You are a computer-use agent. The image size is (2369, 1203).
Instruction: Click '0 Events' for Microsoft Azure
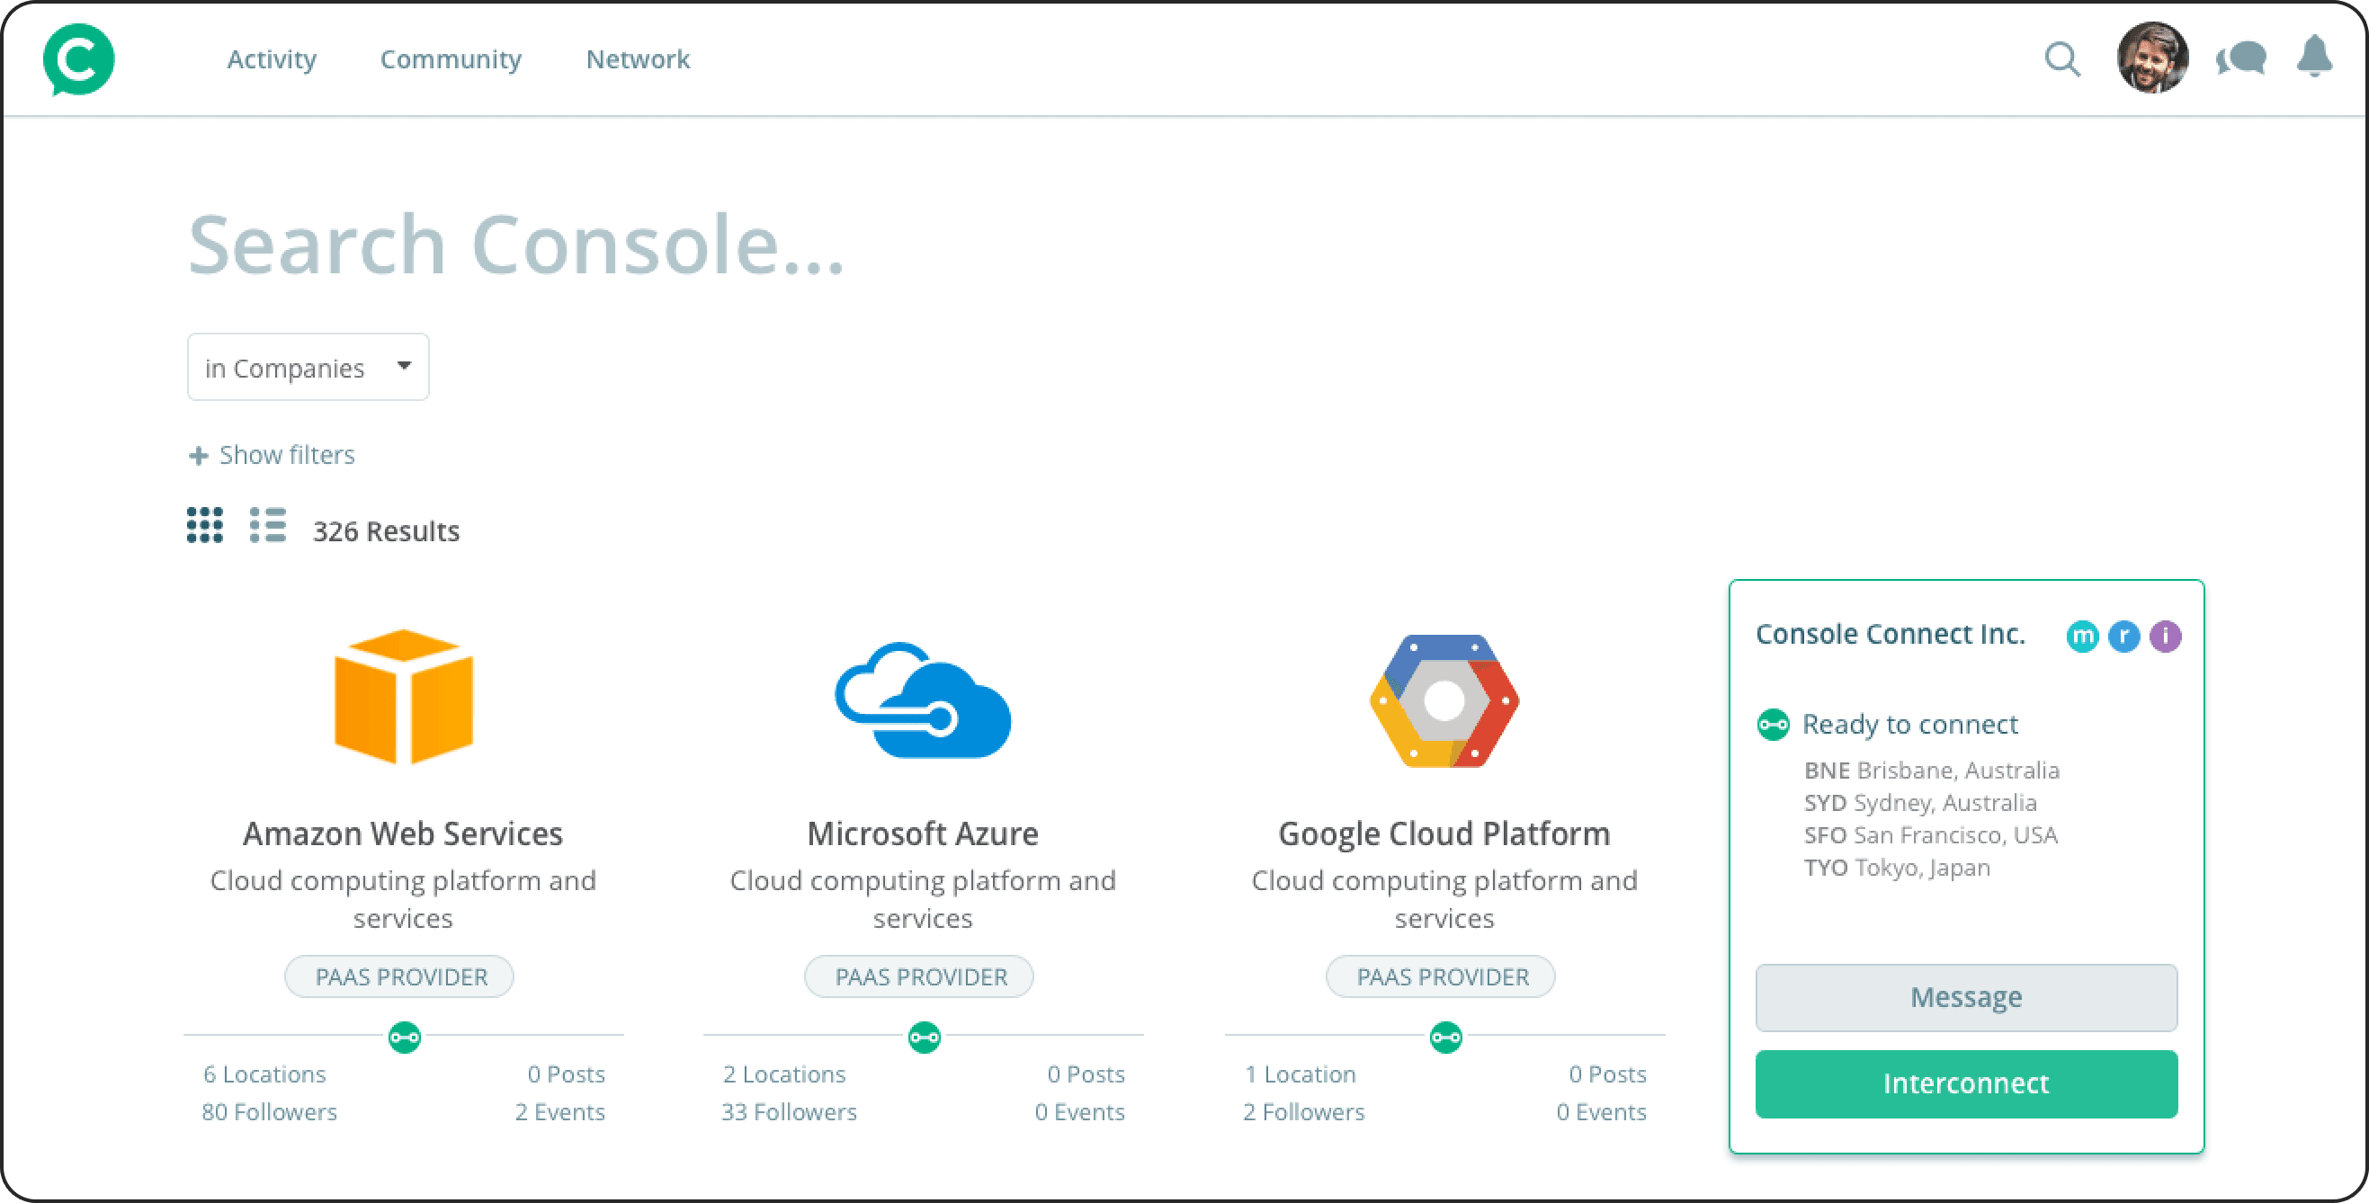[1079, 1112]
